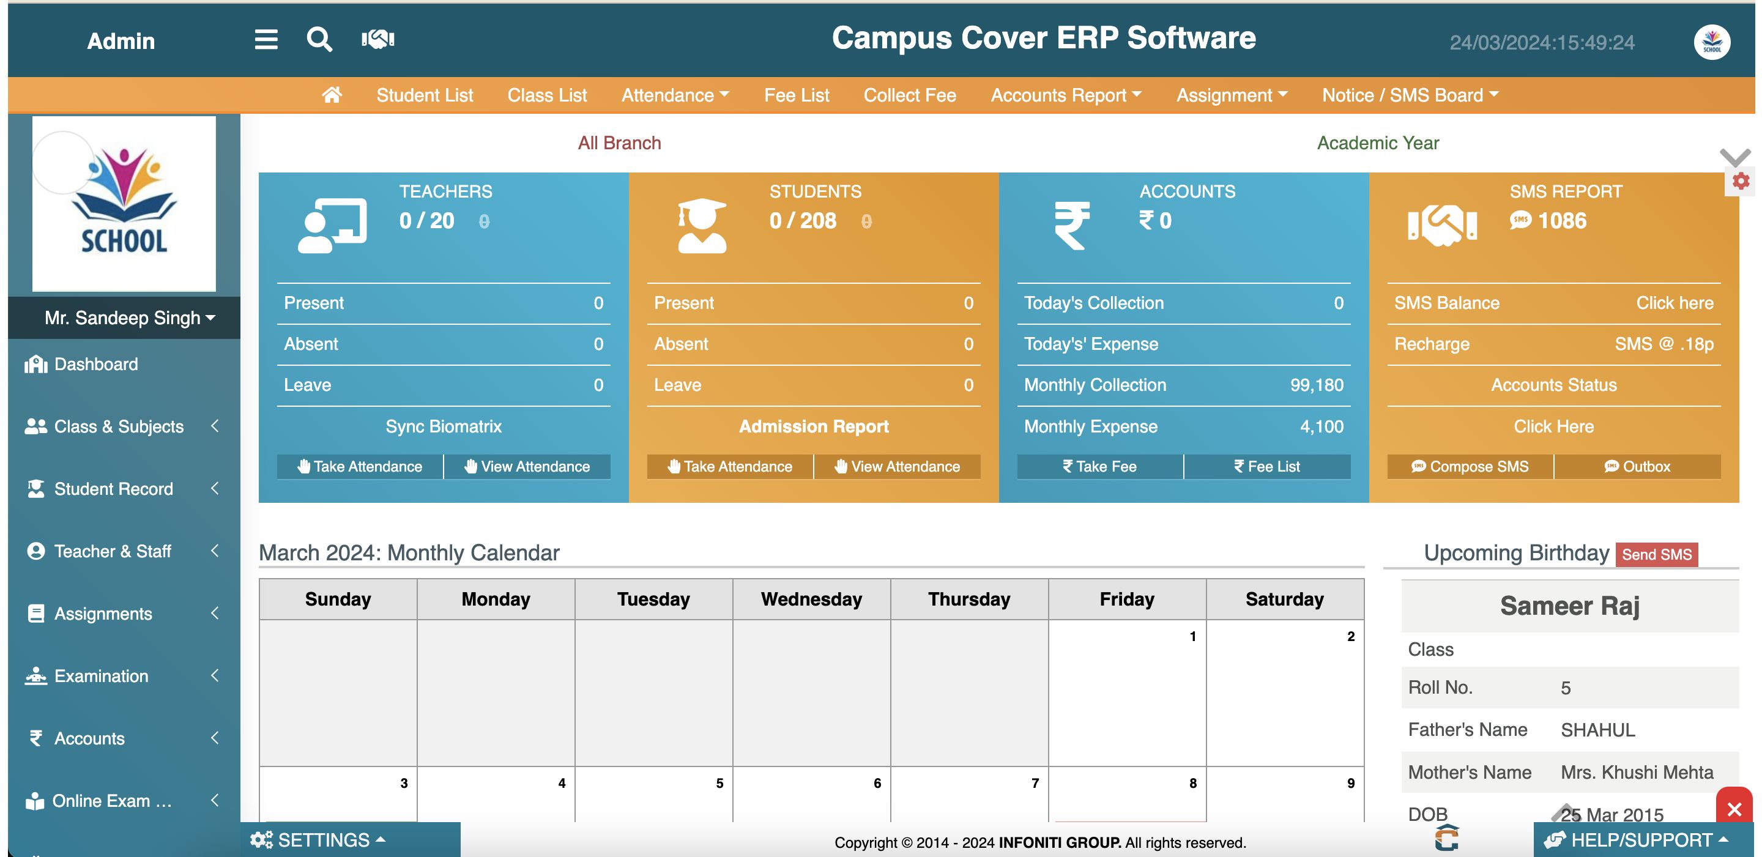Click the handshake icon in header
The width and height of the screenshot is (1762, 857).
(x=377, y=39)
